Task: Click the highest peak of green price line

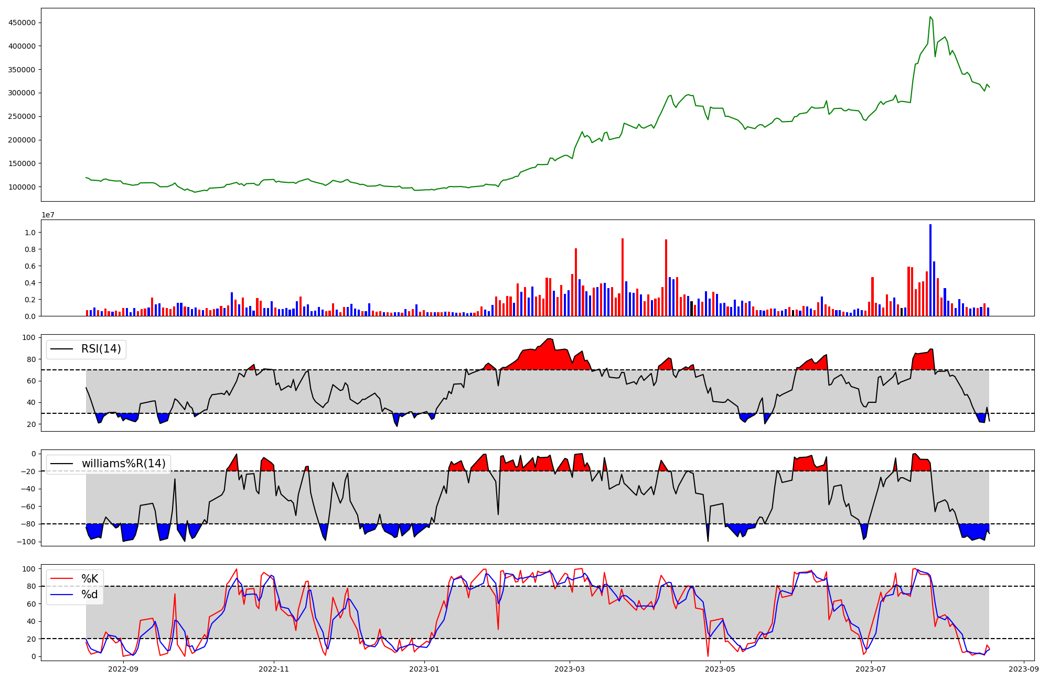Action: (930, 17)
